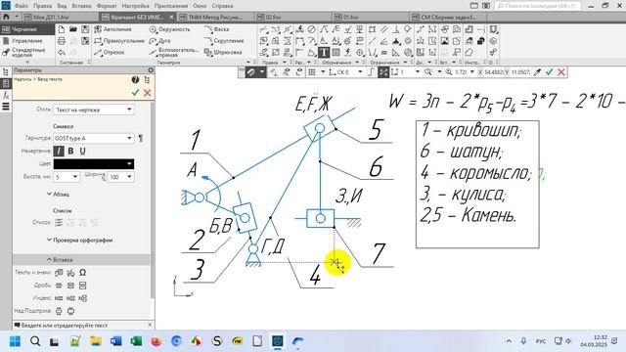The width and height of the screenshot is (626, 352).
Task: Click the grid display icon in view toolbar
Action: pos(312,72)
